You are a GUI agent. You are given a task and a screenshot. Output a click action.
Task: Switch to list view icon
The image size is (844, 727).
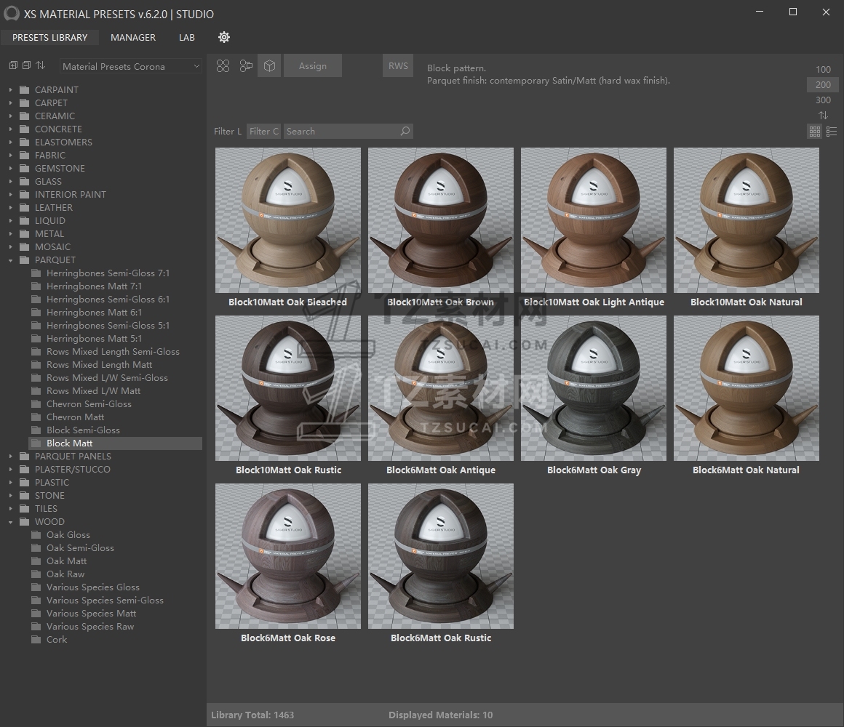(x=832, y=132)
